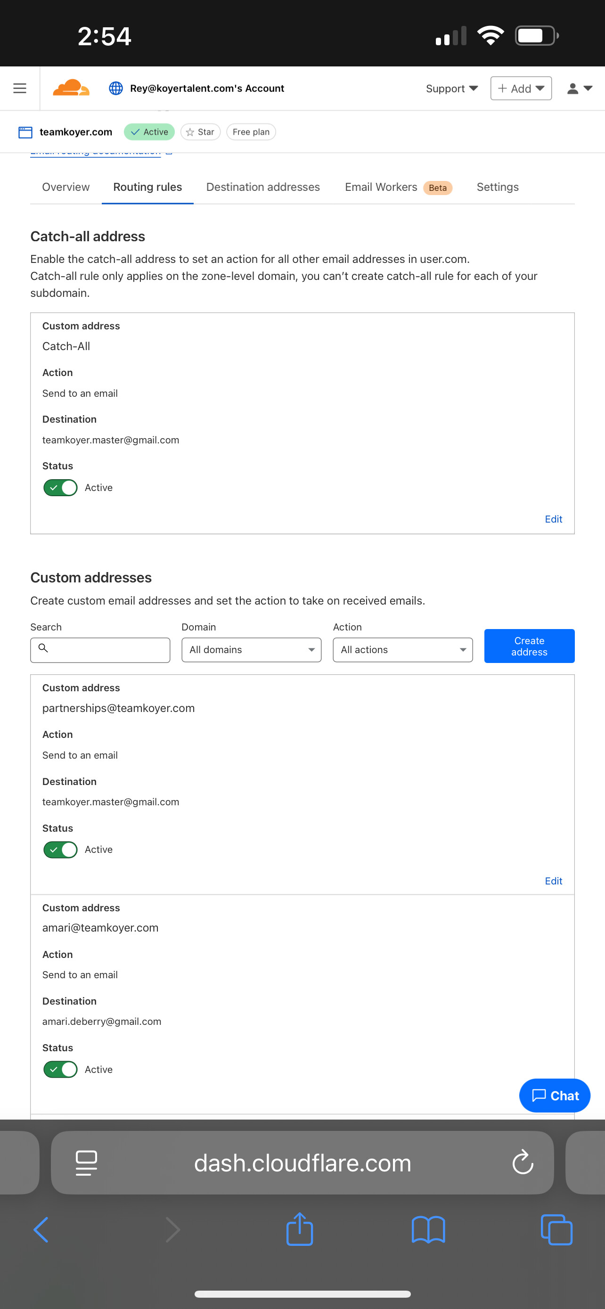Disable the Catch-All rule status toggle
Viewport: 605px width, 1309px height.
click(60, 488)
